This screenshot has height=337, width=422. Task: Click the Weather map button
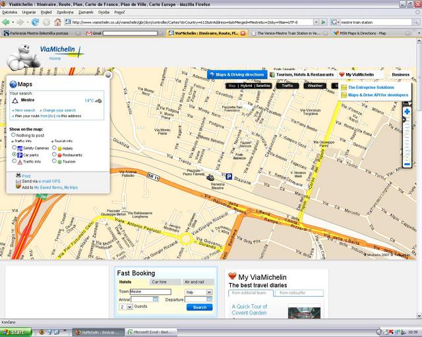(x=315, y=86)
